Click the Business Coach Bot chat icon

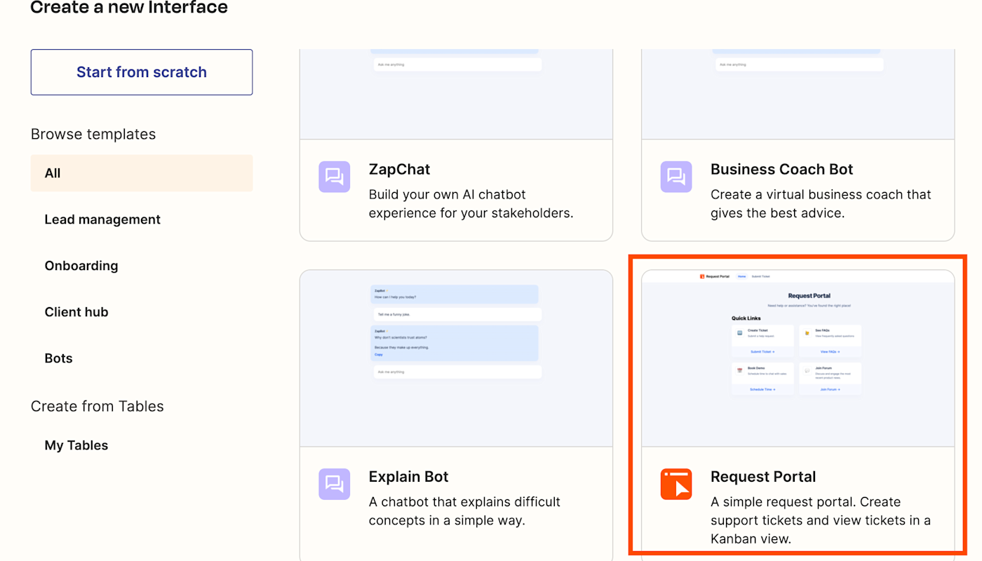(x=676, y=177)
